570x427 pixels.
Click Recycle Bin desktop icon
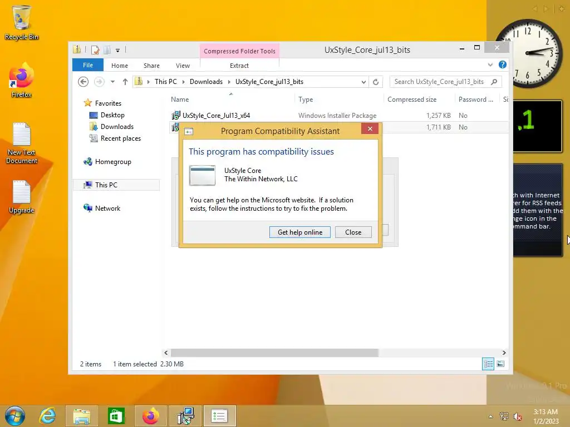tap(22, 22)
